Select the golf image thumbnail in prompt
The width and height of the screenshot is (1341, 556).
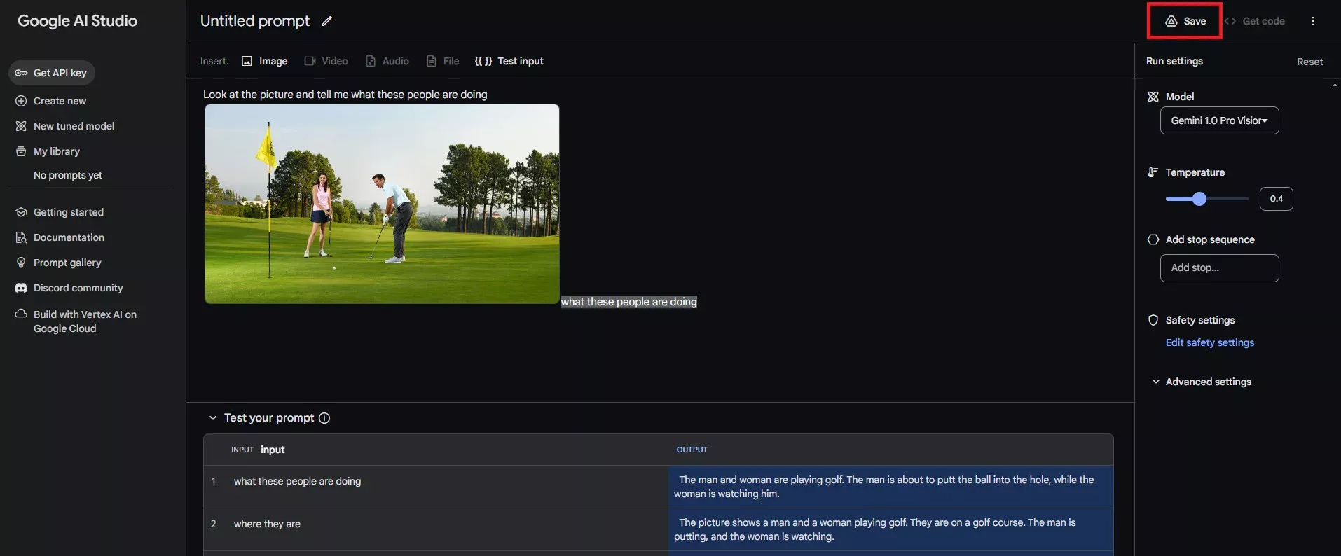[382, 204]
